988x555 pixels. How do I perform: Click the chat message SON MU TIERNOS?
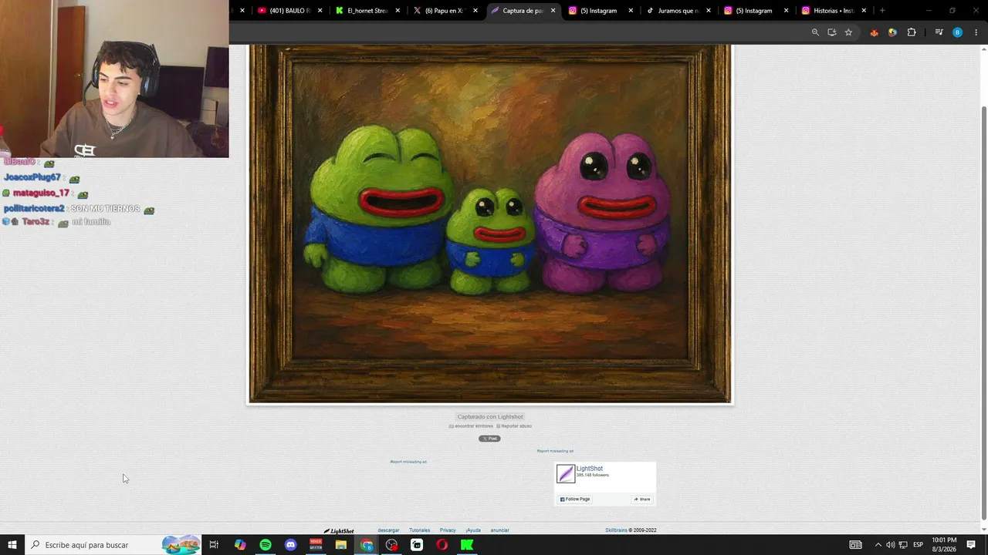105,209
